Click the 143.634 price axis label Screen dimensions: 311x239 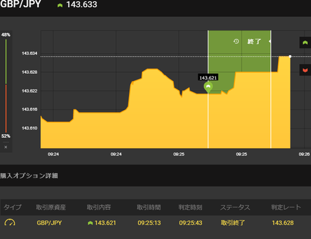click(30, 53)
